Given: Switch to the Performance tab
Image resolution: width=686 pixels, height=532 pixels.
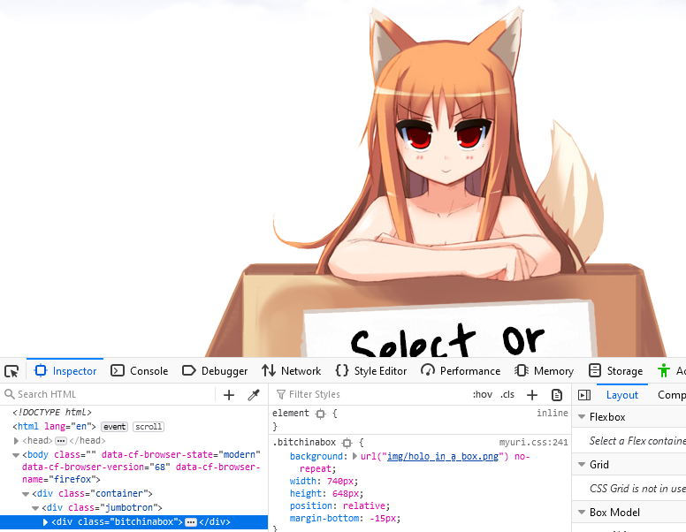Looking at the screenshot, I should point(461,371).
